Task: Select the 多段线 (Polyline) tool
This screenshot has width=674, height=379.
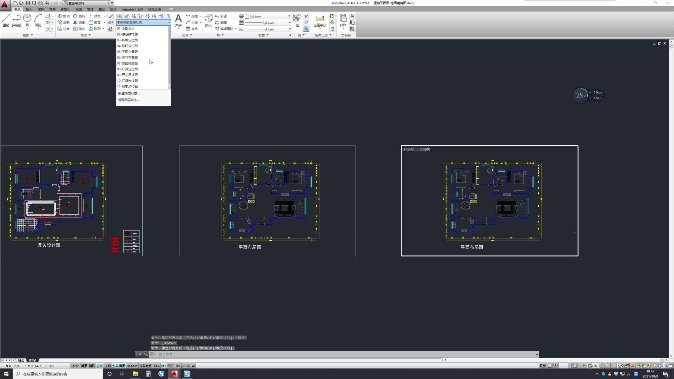Action: click(16, 20)
